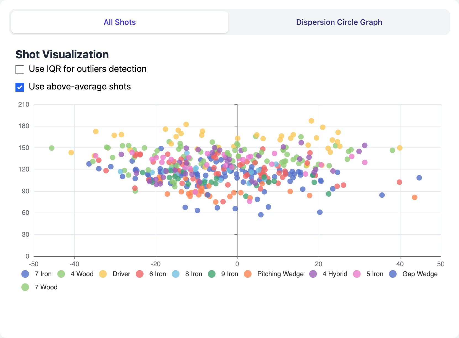The image size is (459, 338).
Task: Toggle the 7 Iron legend marker
Action: coord(25,274)
